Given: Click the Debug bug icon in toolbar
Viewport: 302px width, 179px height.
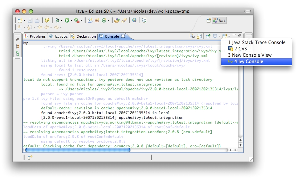Looking at the screenshot, I should (58, 20).
